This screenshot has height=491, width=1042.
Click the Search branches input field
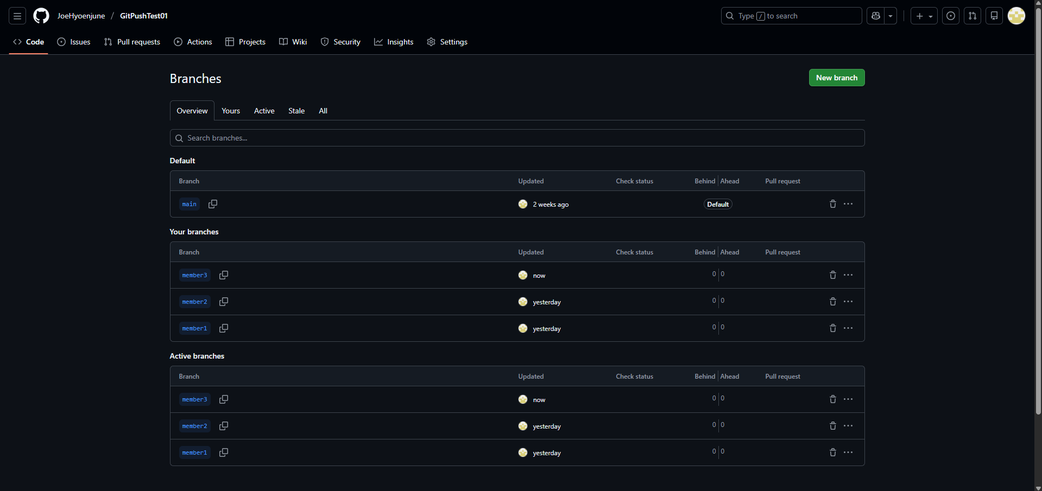[517, 138]
